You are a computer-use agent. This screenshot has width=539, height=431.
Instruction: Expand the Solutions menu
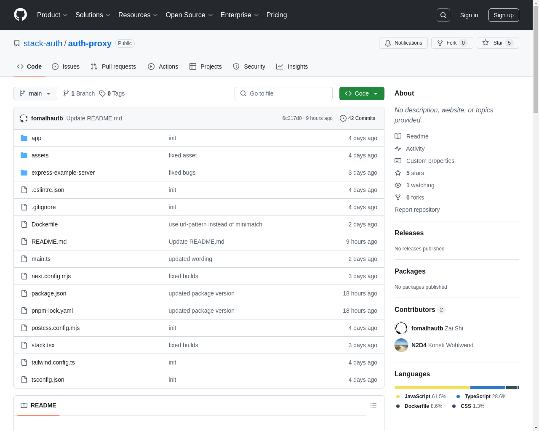tap(93, 15)
